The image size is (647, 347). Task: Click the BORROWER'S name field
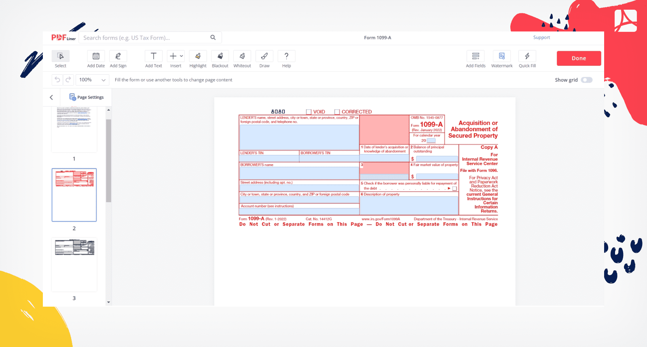pos(299,173)
